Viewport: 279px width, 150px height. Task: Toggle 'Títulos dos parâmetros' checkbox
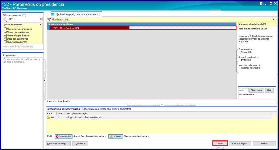tap(5, 32)
